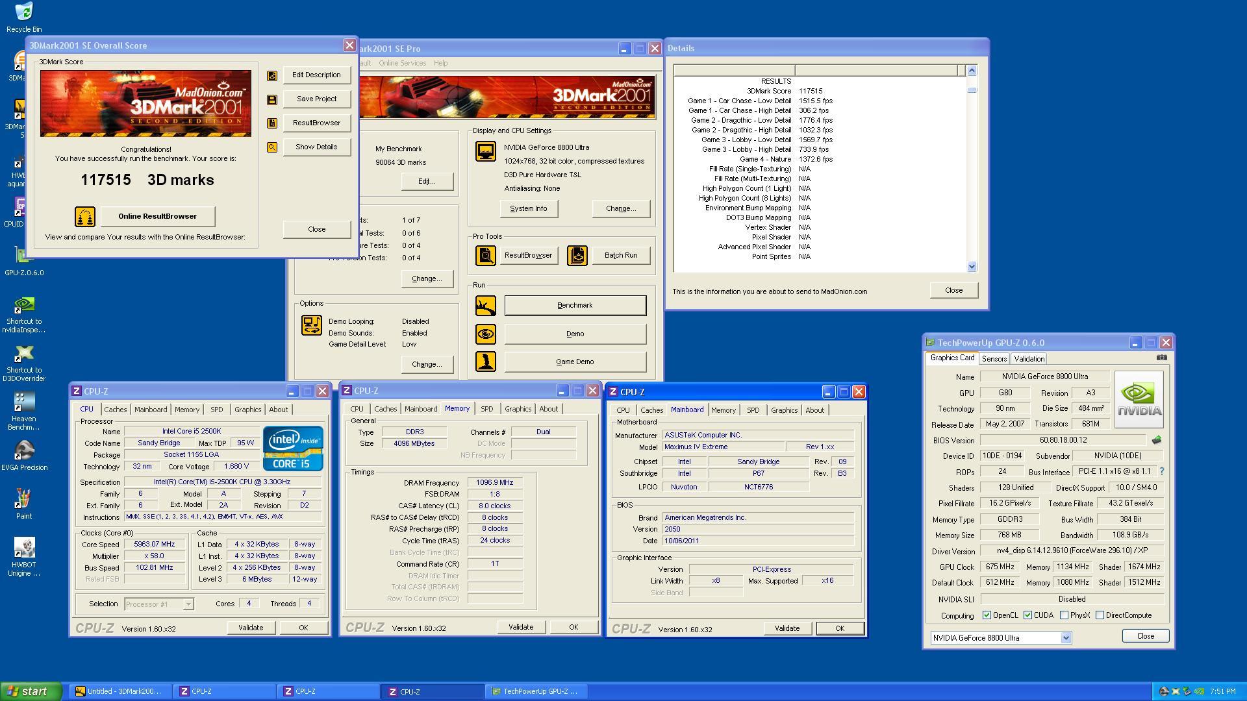1247x701 pixels.
Task: Click the Batch Run button
Action: point(621,255)
